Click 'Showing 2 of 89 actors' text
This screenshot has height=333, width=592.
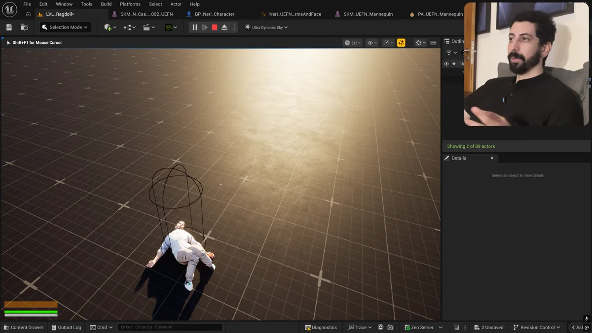pyautogui.click(x=471, y=146)
